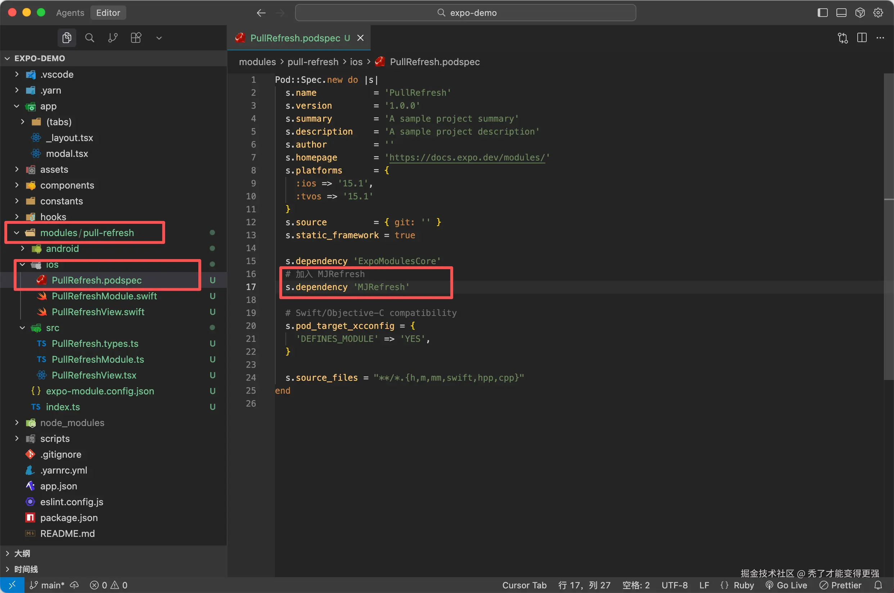894x593 pixels.
Task: Switch to Agents mode
Action: (x=70, y=13)
